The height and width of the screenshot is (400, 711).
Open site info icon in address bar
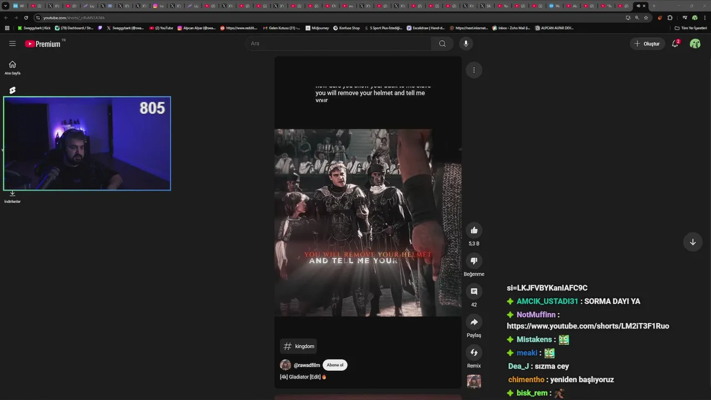[x=38, y=18]
